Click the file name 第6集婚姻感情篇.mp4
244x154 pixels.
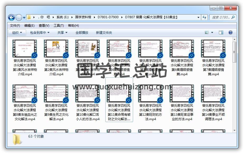pyautogui.click(x=182, y=67)
